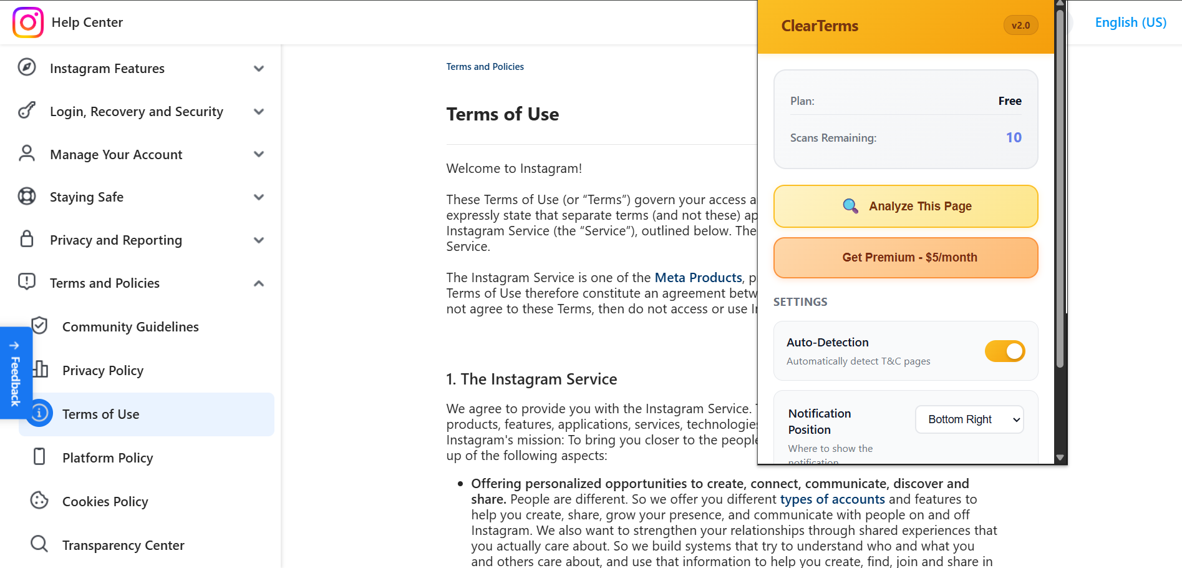Expand the Staying Safe section
Screen dimensions: 1182x568
(259, 197)
